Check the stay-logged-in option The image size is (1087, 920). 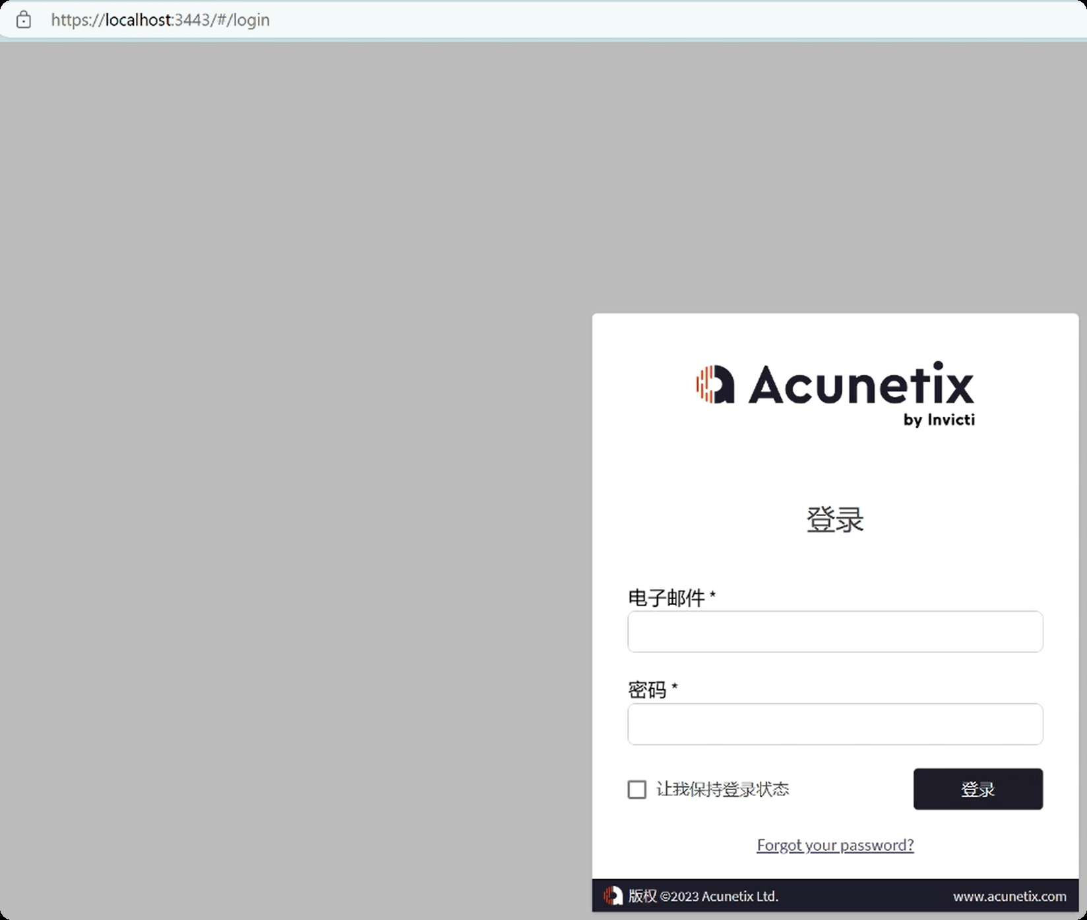tap(637, 790)
